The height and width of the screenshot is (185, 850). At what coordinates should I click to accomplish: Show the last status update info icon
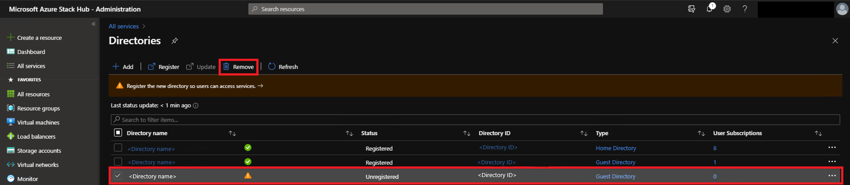coord(196,106)
